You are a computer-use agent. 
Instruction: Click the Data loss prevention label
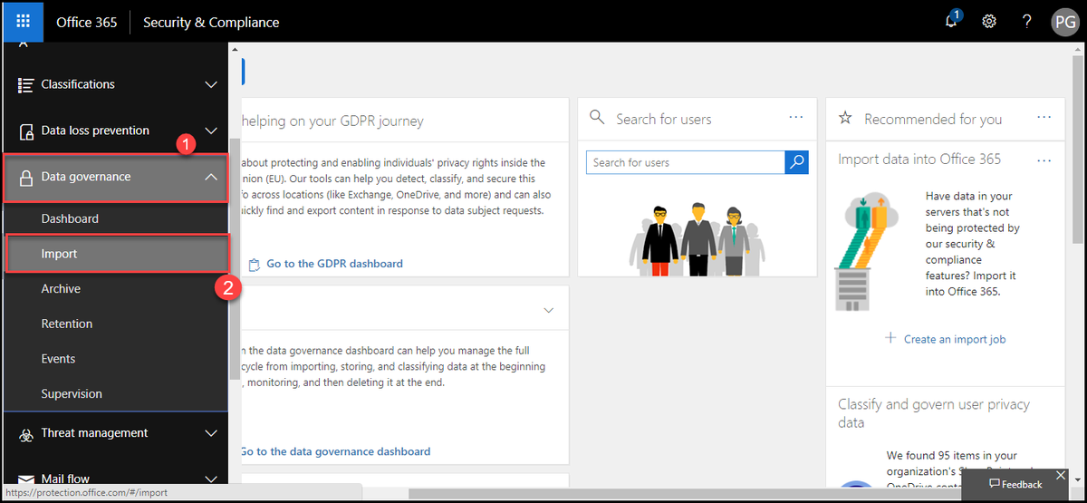coord(95,131)
